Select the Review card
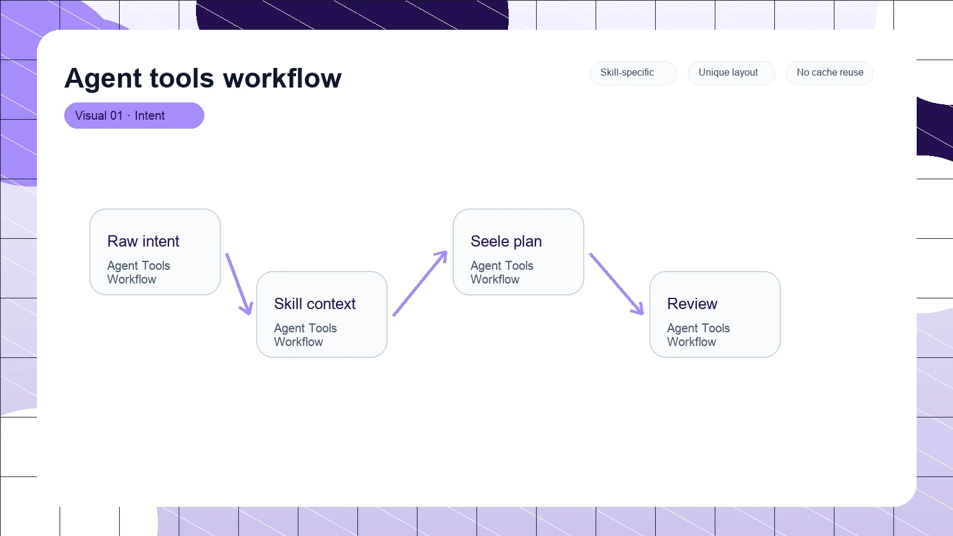 pos(715,314)
